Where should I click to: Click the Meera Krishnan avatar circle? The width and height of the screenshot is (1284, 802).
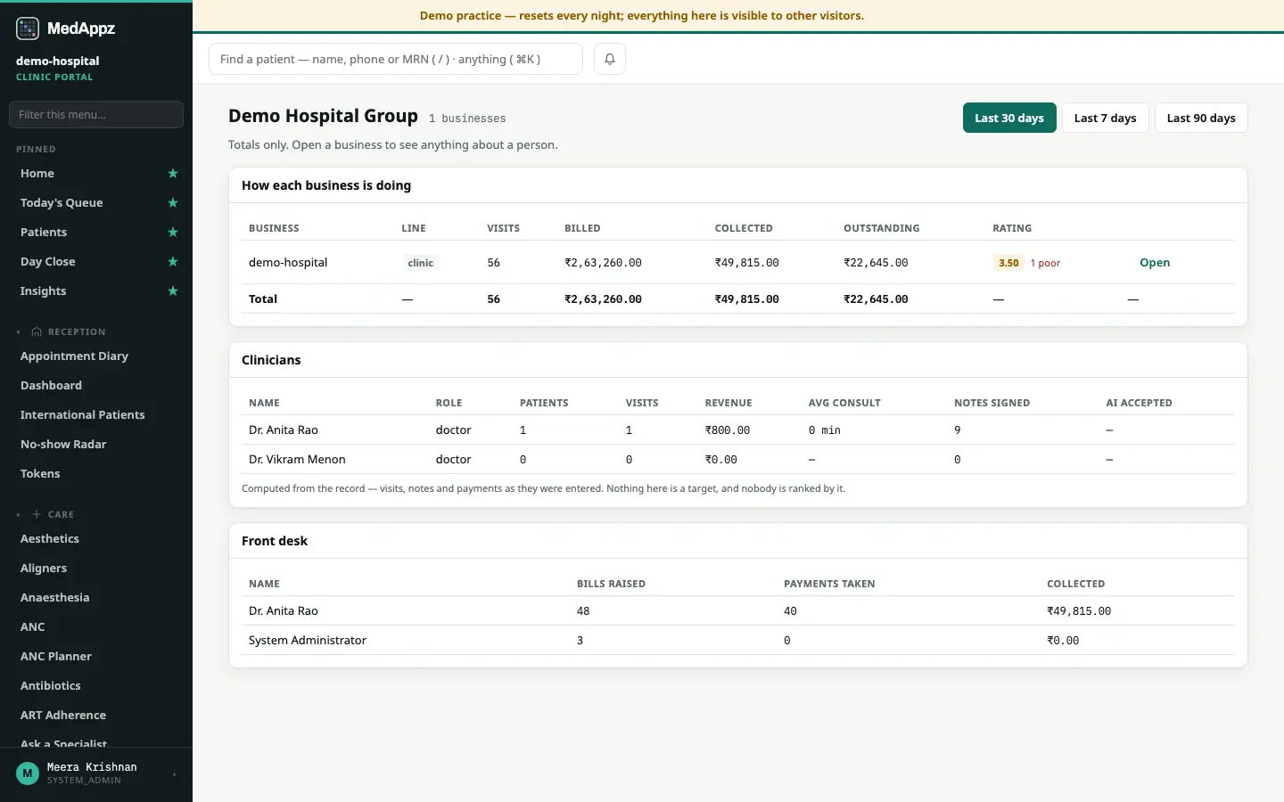coord(28,773)
